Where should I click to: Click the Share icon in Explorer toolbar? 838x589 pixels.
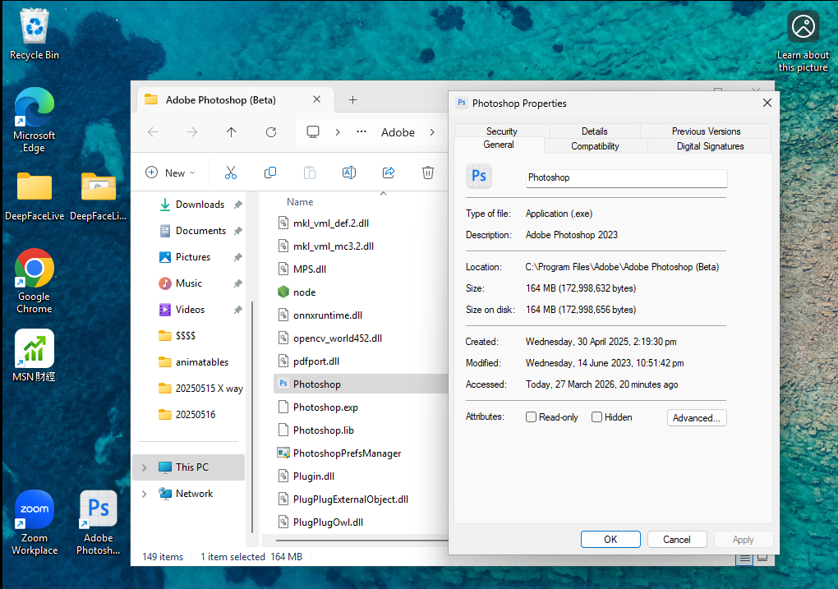click(389, 173)
